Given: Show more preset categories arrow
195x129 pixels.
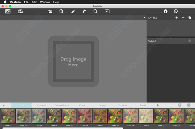Looking at the screenshot, I should pos(158,105).
